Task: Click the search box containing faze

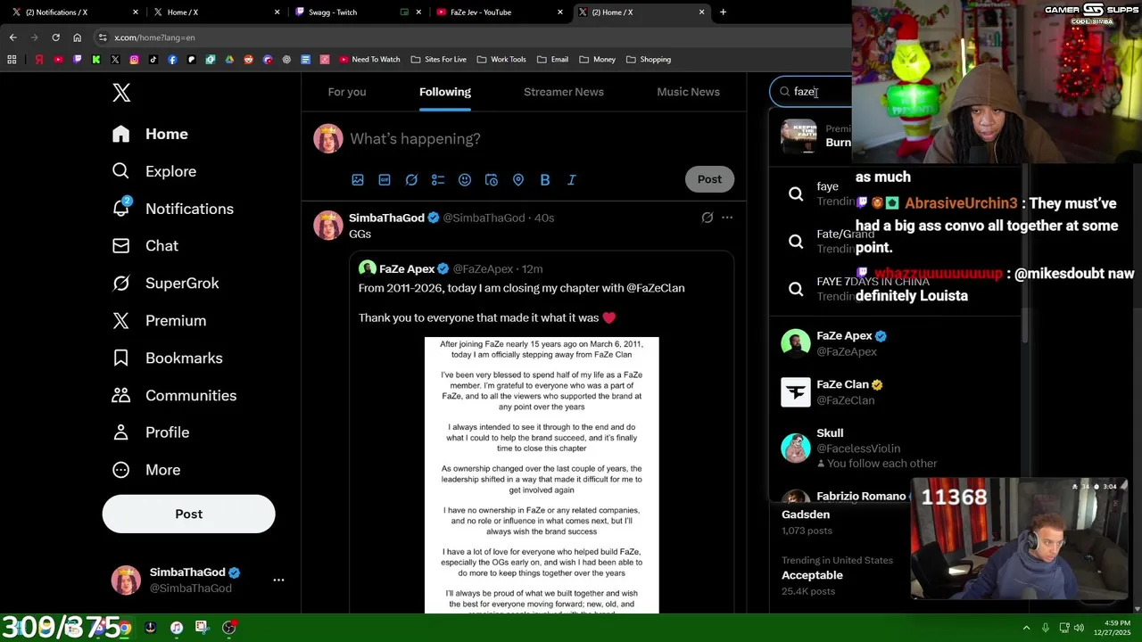Action: 812,92
